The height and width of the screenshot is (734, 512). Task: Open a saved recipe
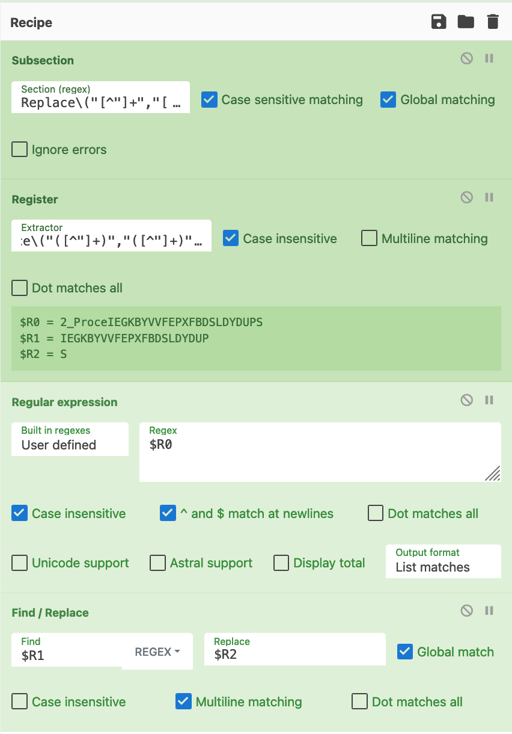point(466,22)
